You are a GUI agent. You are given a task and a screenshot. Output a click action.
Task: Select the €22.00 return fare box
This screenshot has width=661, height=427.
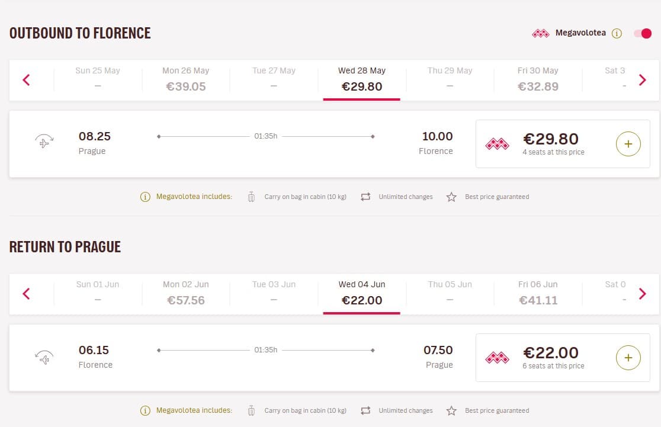coord(563,358)
